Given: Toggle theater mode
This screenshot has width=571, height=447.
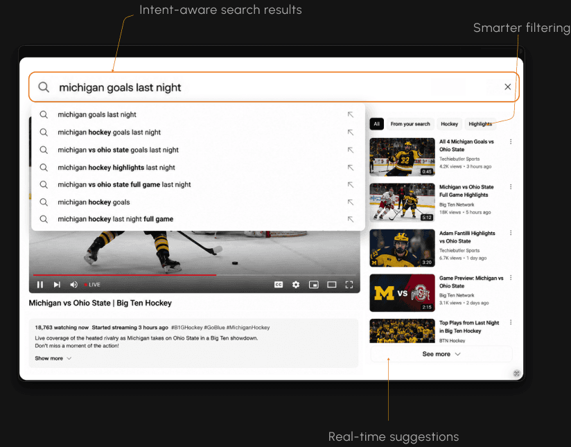Looking at the screenshot, I should 331,285.
